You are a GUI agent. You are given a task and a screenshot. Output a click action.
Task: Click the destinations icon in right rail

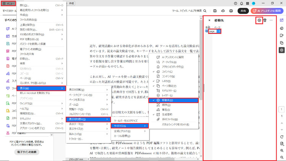282,50
